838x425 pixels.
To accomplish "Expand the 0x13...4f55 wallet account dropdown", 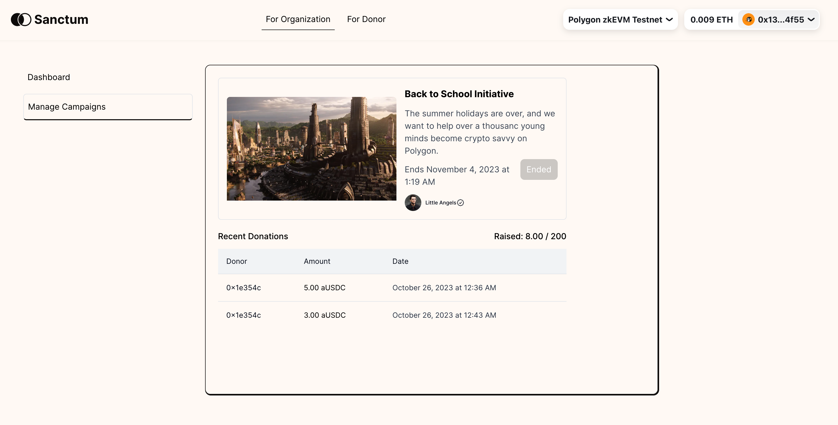I will 778,19.
